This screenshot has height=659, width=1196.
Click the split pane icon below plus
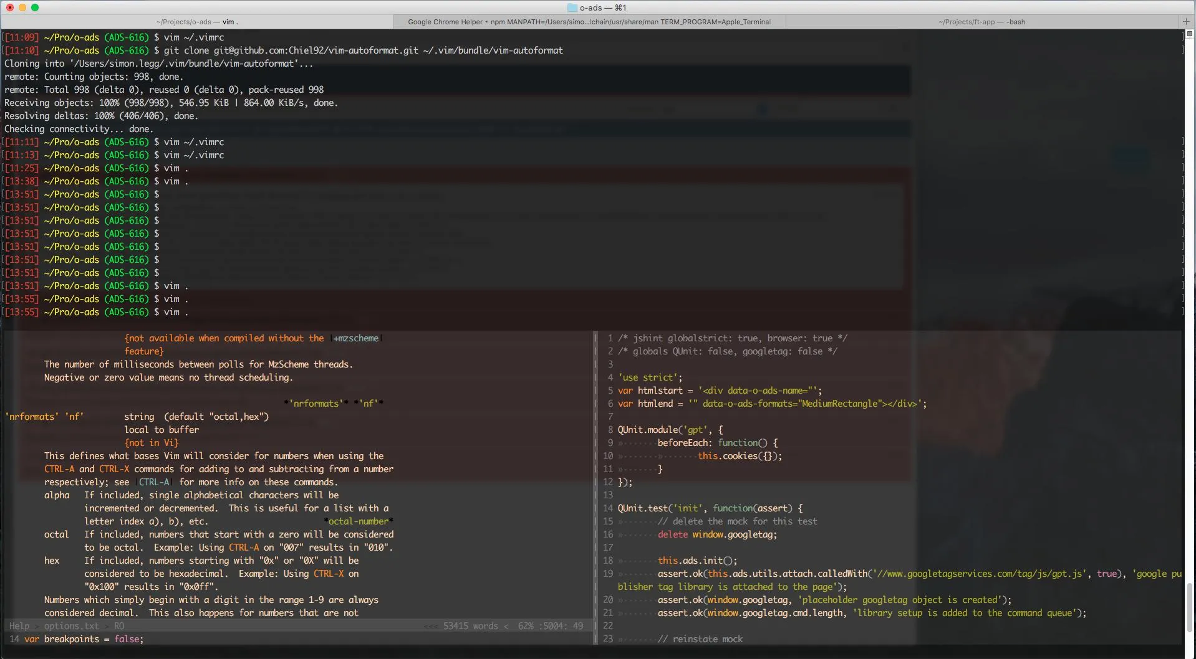[x=1189, y=34]
